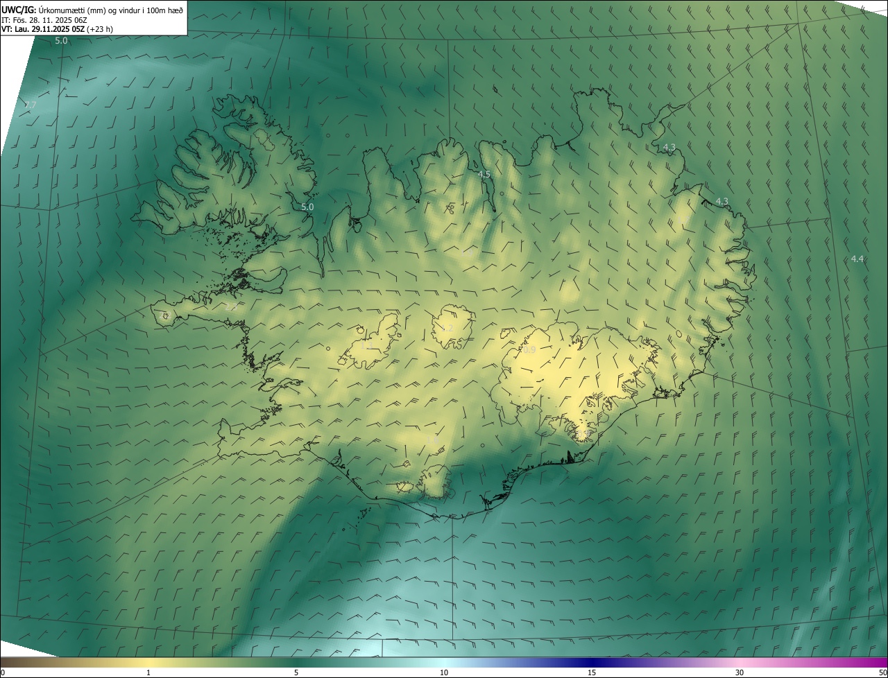This screenshot has height=678, width=888.
Task: Click the "4.4" value label over the sea
Action: pyautogui.click(x=857, y=259)
